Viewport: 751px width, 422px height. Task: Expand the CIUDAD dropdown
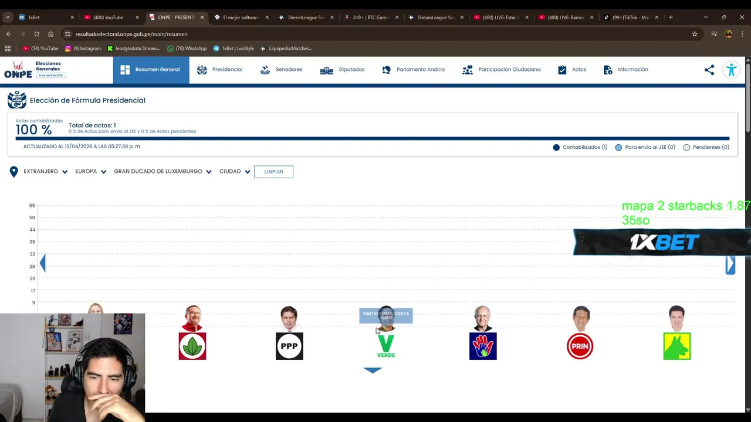coord(235,172)
